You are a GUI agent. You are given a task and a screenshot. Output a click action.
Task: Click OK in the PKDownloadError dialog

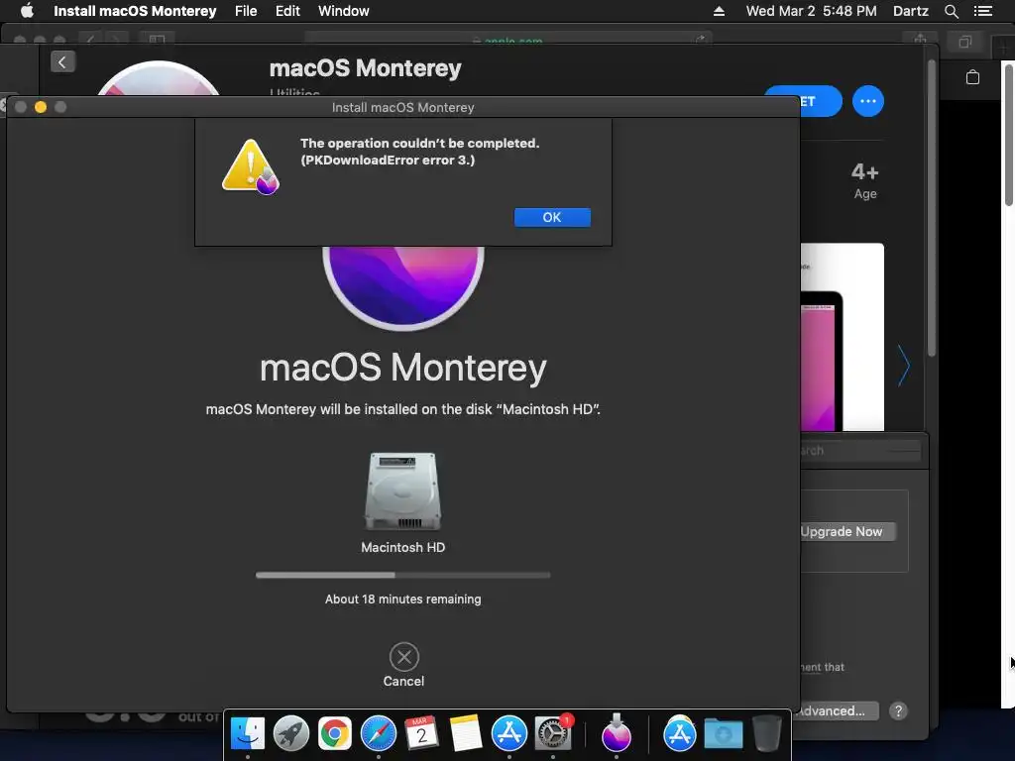click(x=552, y=217)
